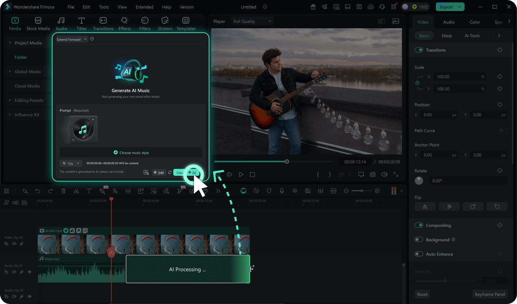Click the voiceover microphone icon
The height and width of the screenshot is (304, 517).
click(x=281, y=191)
